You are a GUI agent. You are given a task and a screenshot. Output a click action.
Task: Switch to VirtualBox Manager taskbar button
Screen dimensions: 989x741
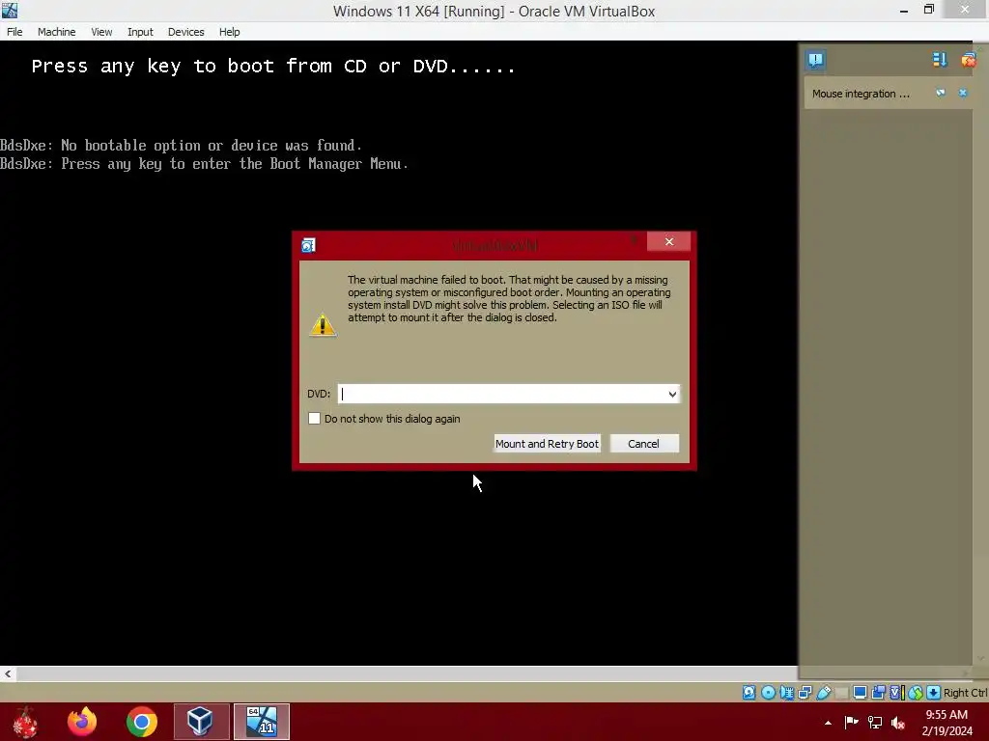click(201, 722)
